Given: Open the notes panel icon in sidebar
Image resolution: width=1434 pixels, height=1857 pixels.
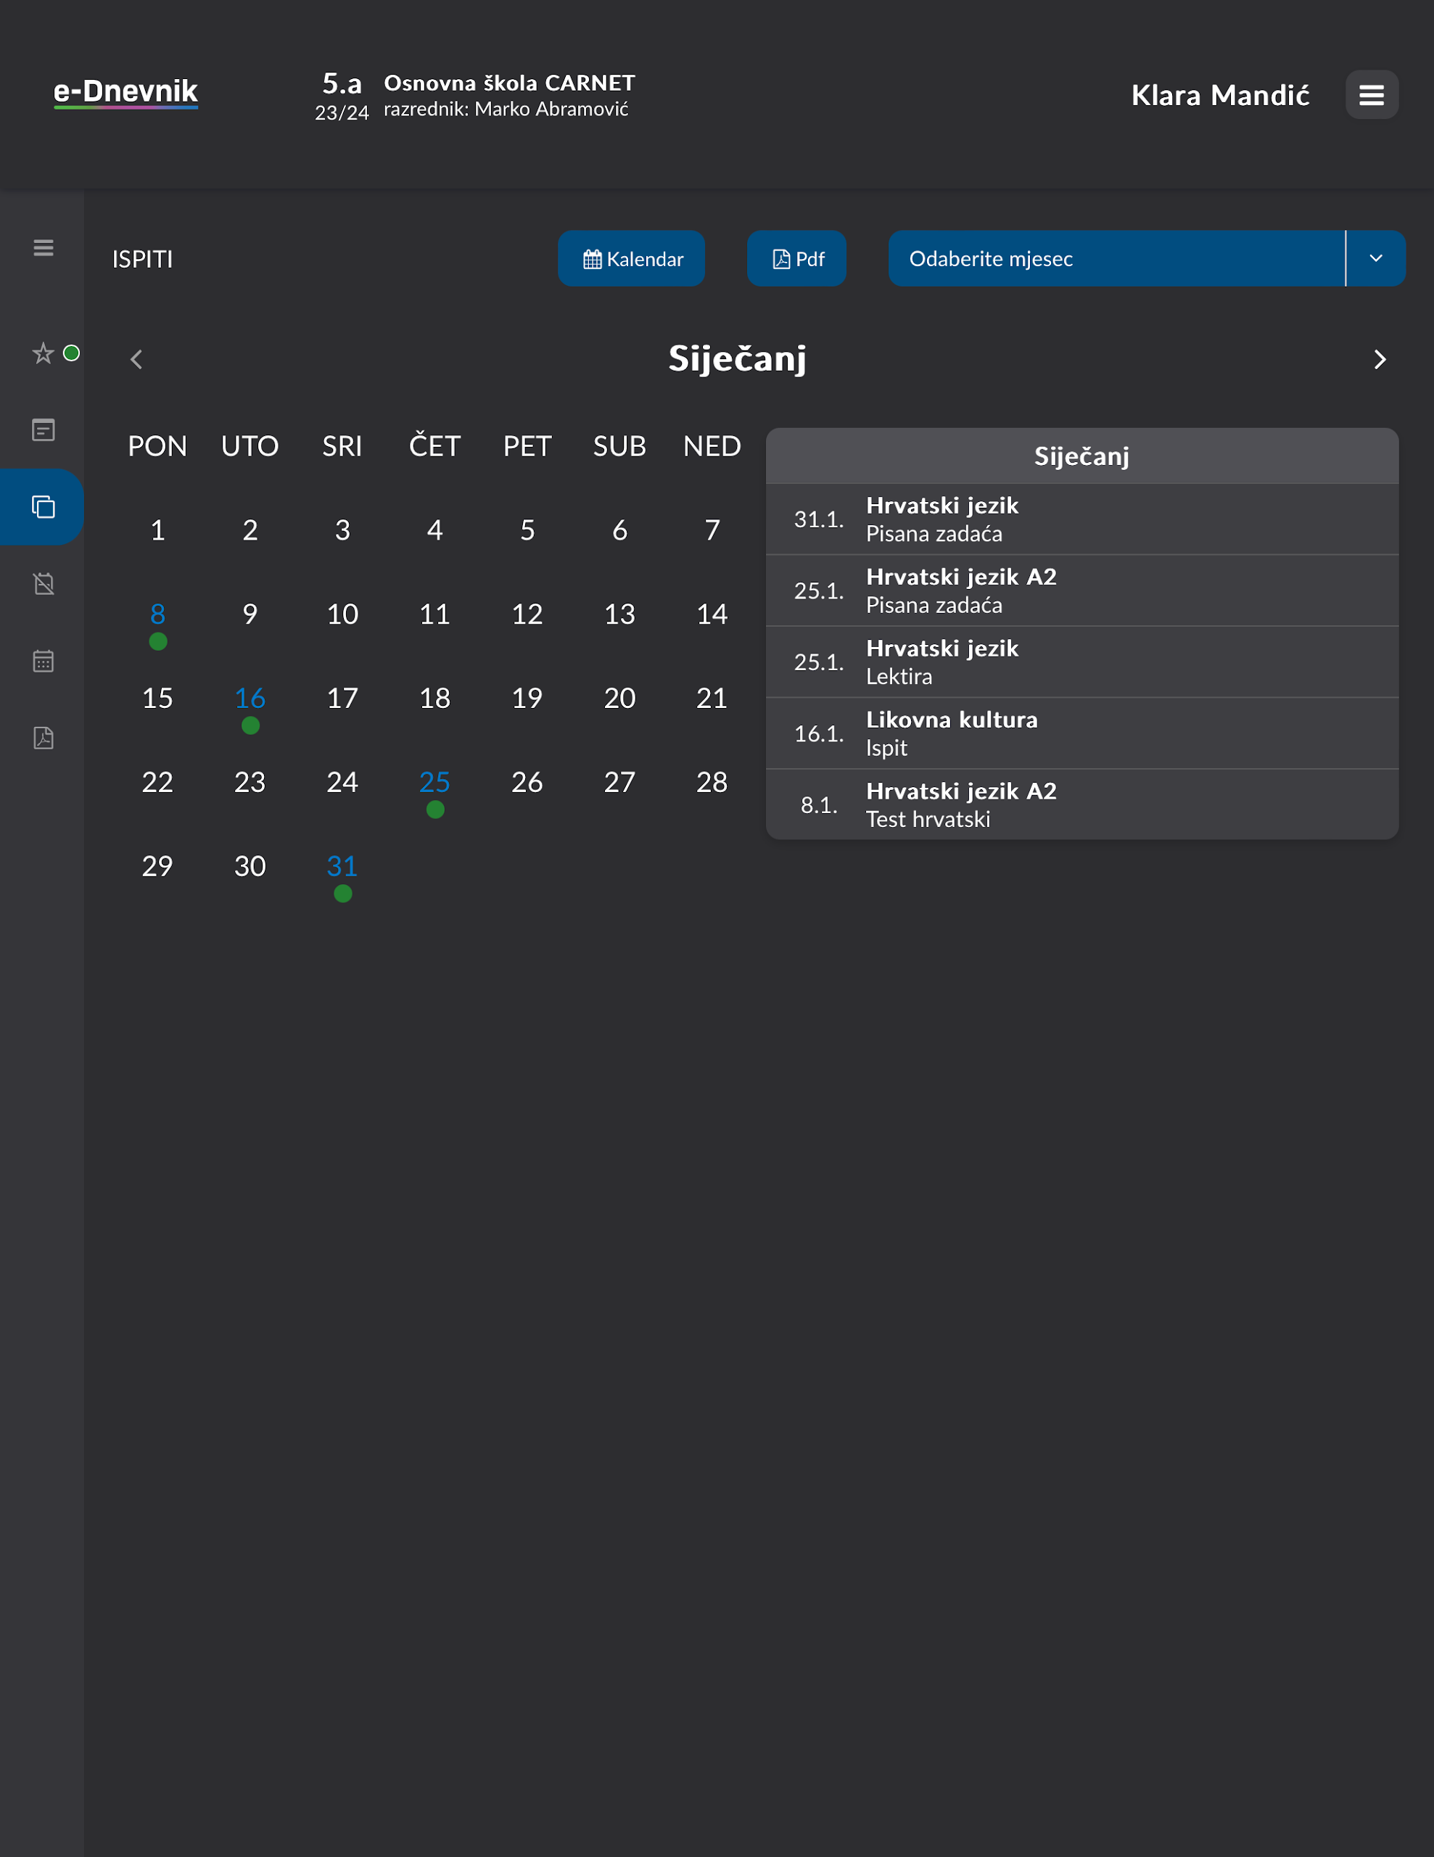Looking at the screenshot, I should pyautogui.click(x=44, y=430).
